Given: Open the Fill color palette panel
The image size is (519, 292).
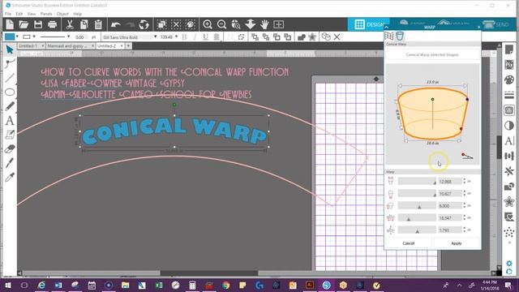Looking at the screenshot, I should pos(509,79).
